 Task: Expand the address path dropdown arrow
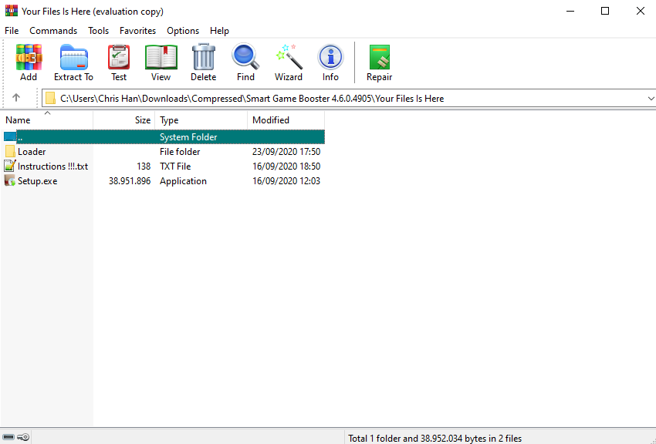point(651,99)
